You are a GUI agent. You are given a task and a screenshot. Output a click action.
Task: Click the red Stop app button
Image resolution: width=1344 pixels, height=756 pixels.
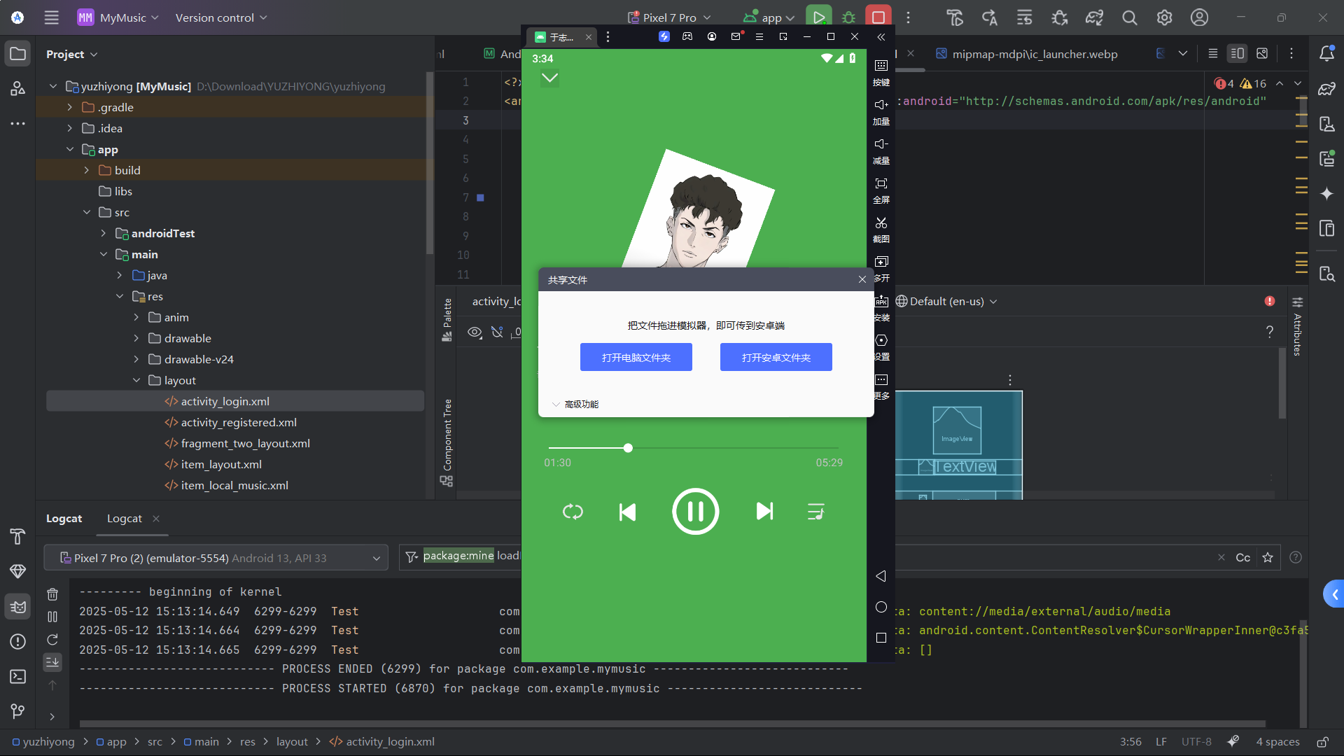pos(878,17)
